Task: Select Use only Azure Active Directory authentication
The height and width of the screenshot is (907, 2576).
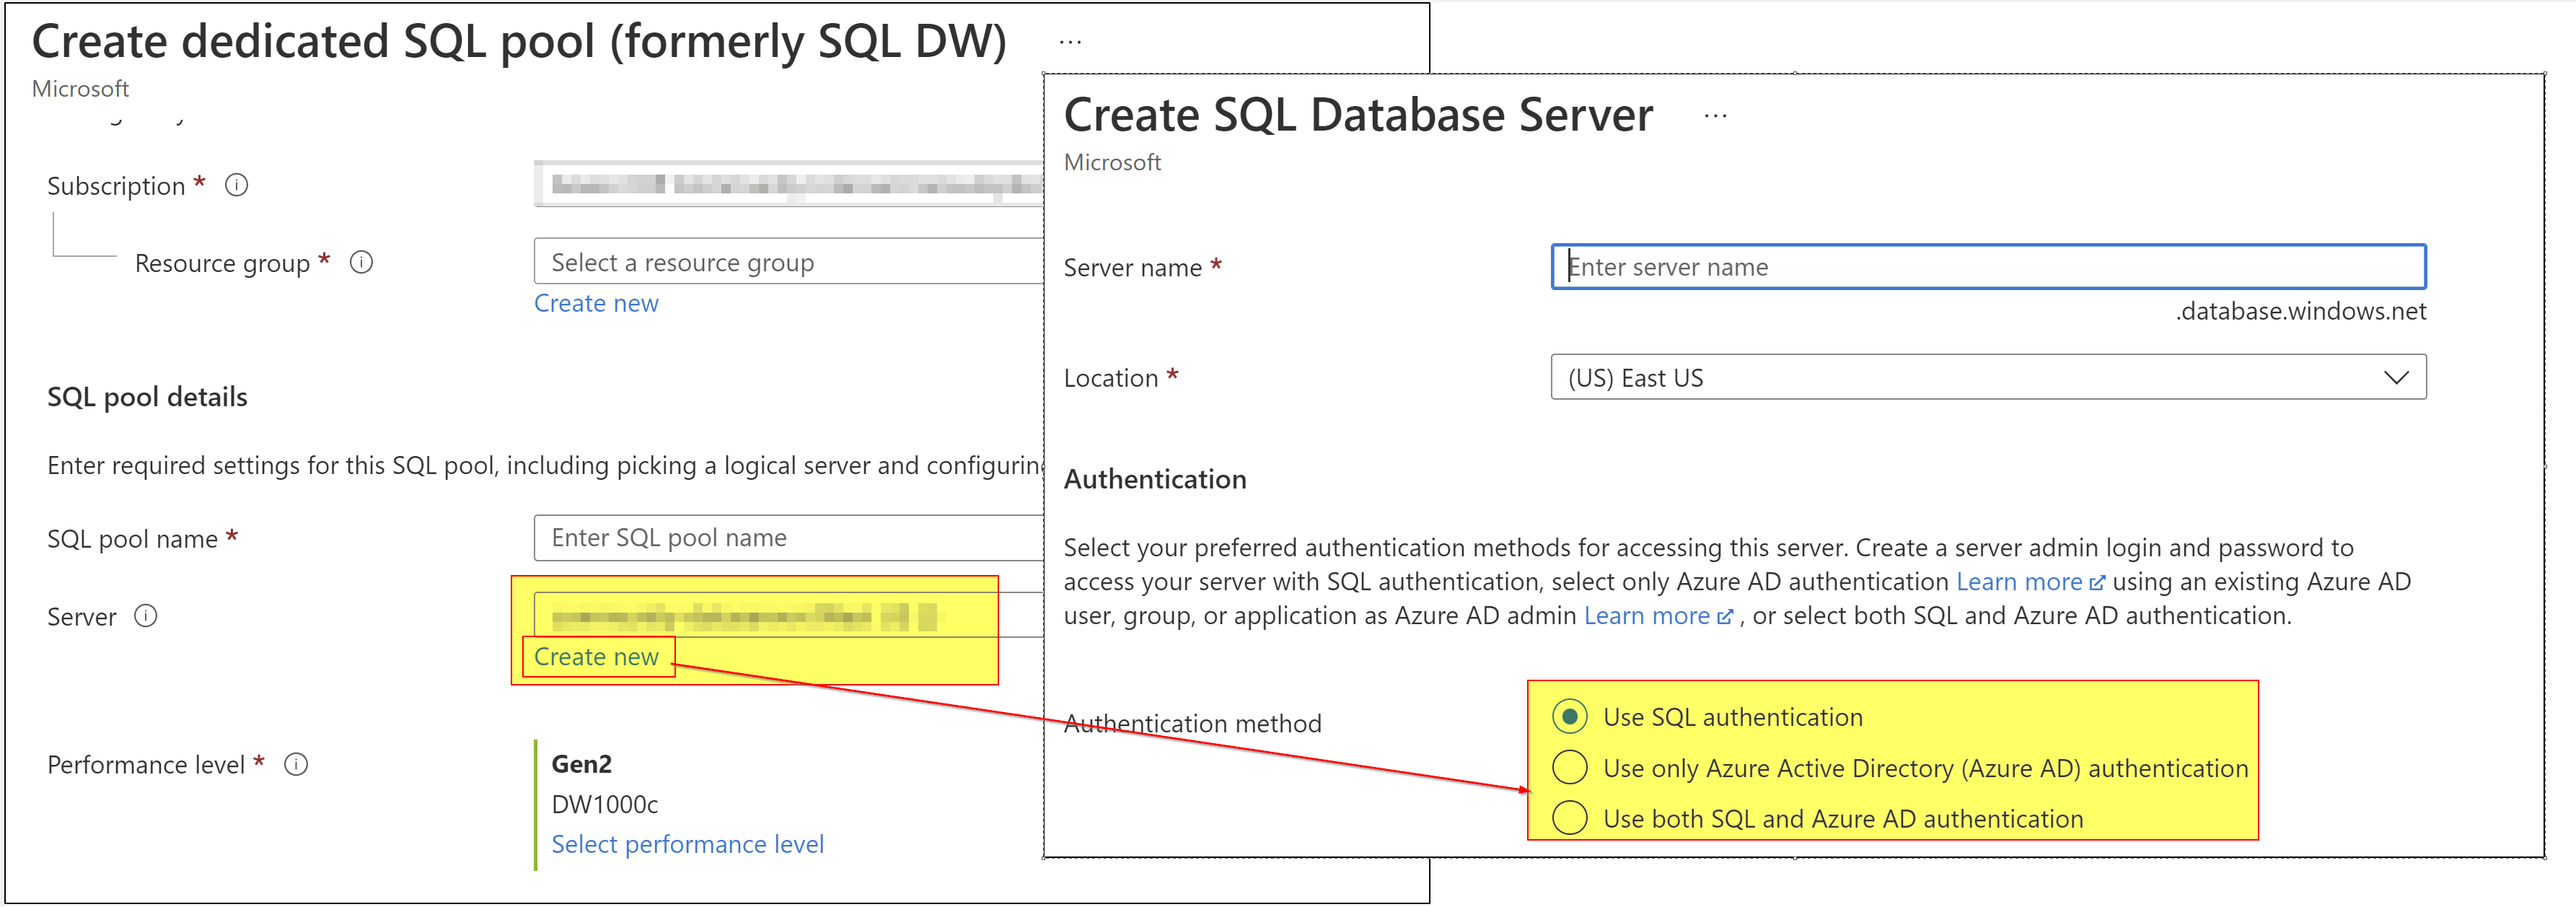Action: point(1571,767)
